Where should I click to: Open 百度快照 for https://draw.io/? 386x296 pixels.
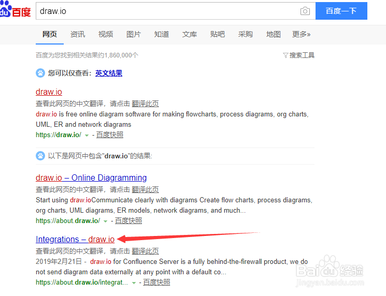tap(109, 135)
